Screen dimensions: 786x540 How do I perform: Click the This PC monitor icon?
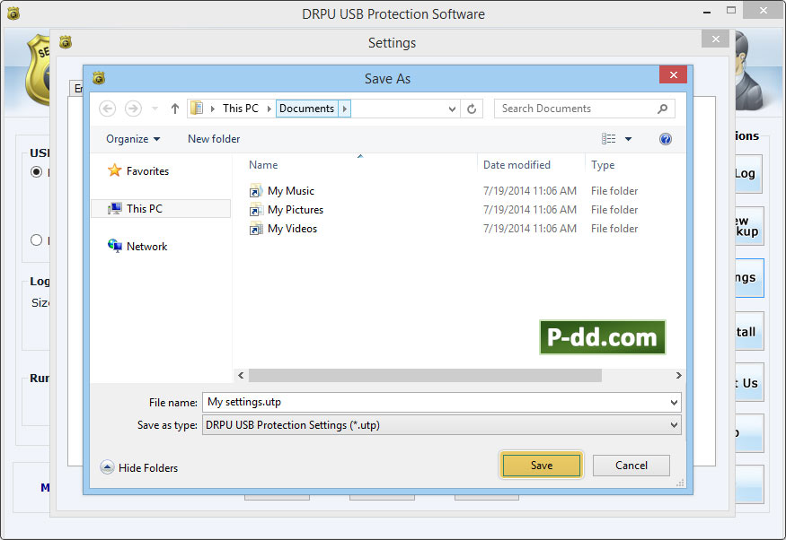[115, 208]
